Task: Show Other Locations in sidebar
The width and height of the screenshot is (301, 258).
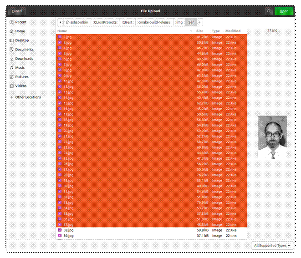Action: coord(28,97)
